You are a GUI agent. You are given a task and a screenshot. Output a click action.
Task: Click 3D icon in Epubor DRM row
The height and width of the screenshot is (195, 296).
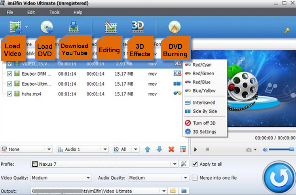pyautogui.click(x=177, y=73)
